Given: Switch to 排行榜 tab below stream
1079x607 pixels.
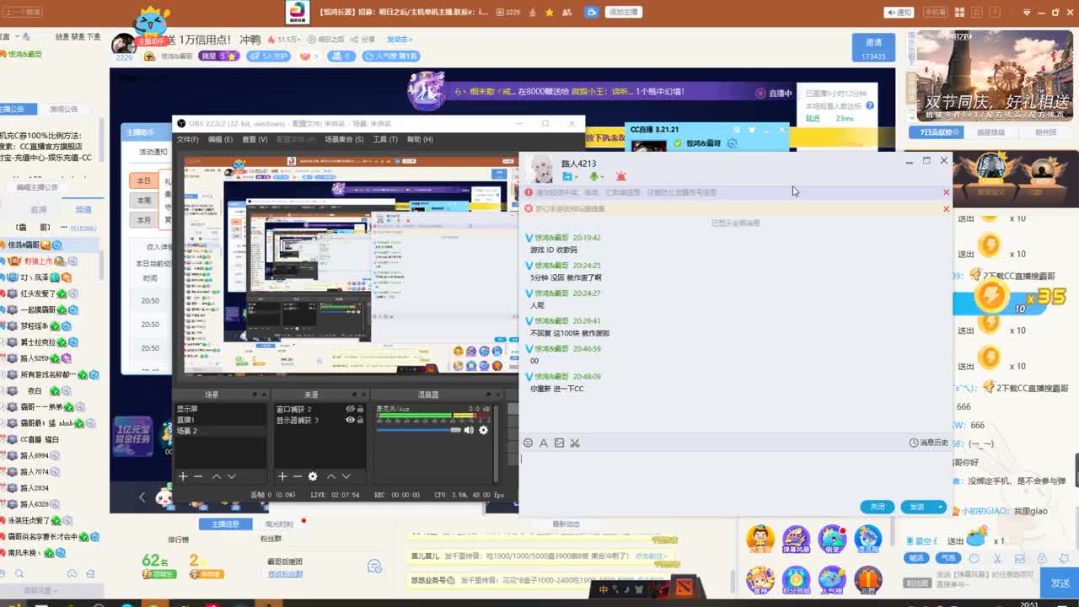Looking at the screenshot, I should click(178, 540).
